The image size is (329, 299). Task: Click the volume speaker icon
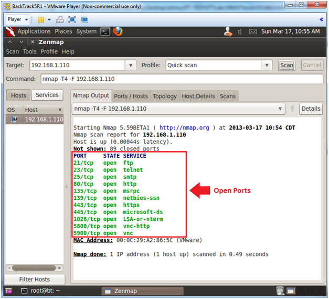(240, 32)
